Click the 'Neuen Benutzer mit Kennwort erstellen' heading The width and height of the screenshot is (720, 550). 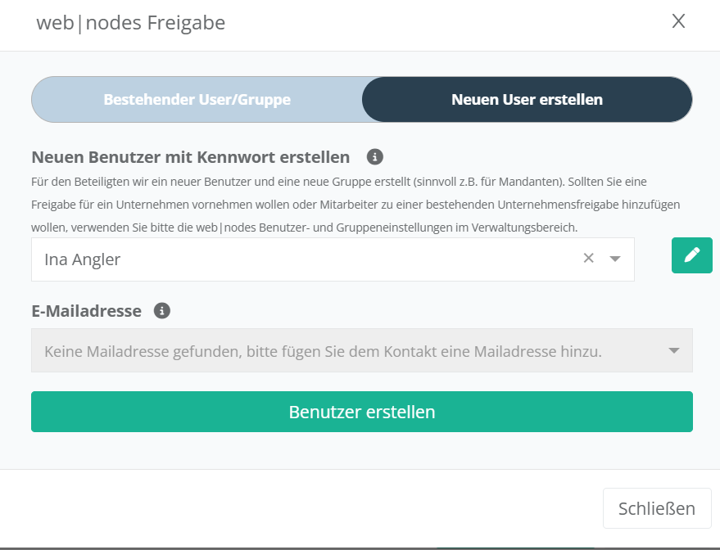coord(190,157)
